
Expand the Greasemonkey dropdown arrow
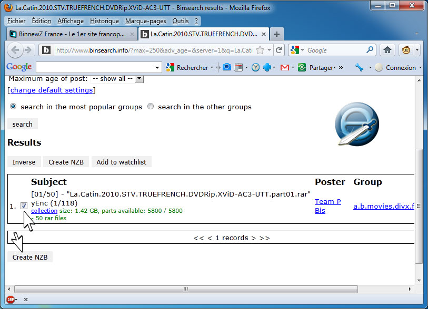[x=417, y=50]
